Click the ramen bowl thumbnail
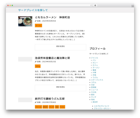The width and height of the screenshot is (140, 118). (25, 21)
